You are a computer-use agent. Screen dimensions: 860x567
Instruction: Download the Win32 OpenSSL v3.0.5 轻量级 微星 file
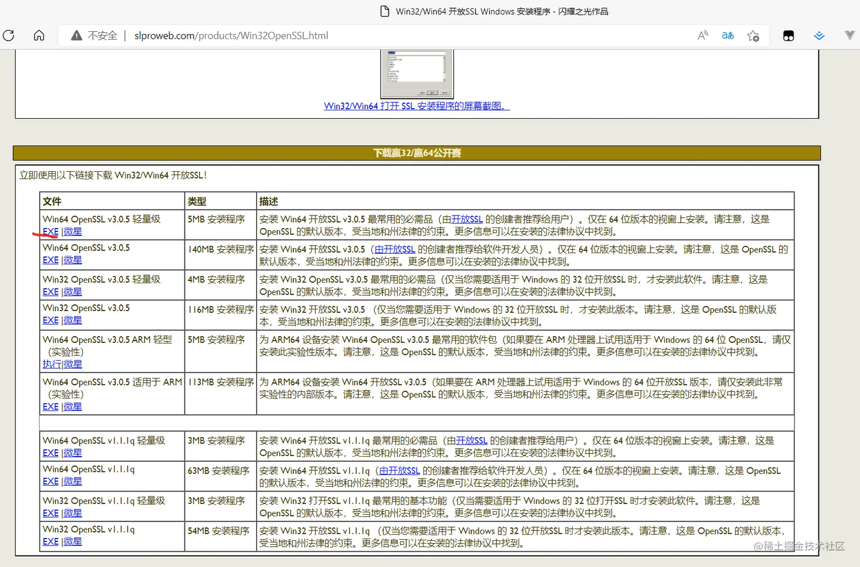click(72, 292)
